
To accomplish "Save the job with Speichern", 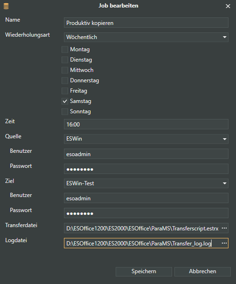I will 144,271.
